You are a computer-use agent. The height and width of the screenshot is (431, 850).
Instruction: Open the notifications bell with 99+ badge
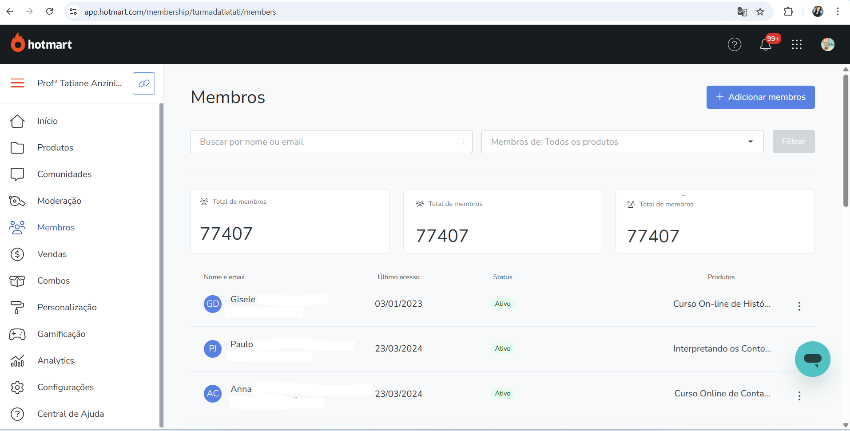click(766, 44)
